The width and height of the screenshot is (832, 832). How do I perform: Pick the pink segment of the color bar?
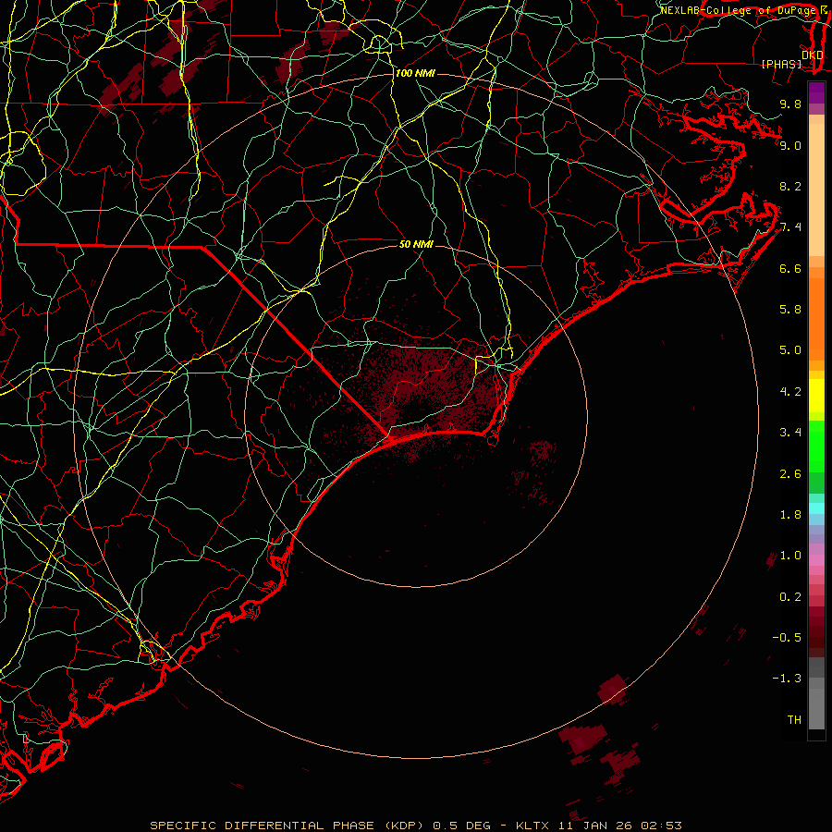click(x=816, y=560)
